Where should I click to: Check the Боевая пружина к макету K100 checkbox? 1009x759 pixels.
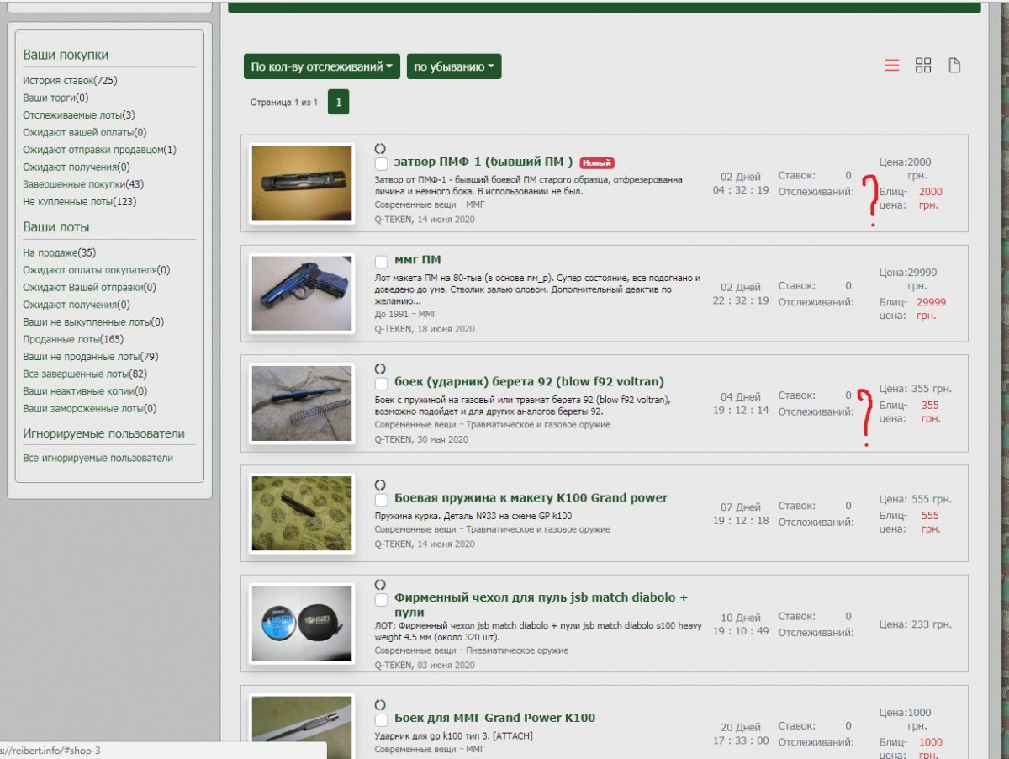click(381, 499)
